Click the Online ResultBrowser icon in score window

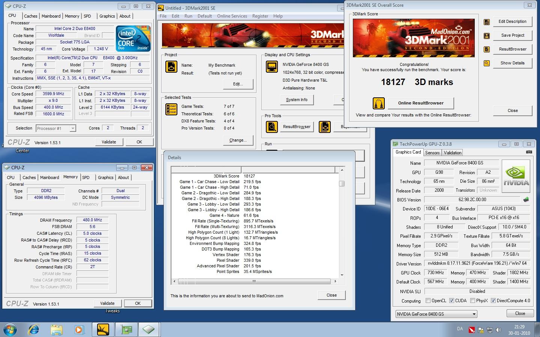pyautogui.click(x=379, y=103)
